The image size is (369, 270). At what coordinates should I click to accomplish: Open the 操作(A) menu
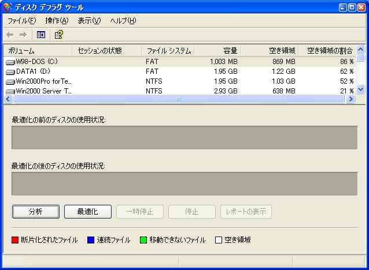coord(57,21)
